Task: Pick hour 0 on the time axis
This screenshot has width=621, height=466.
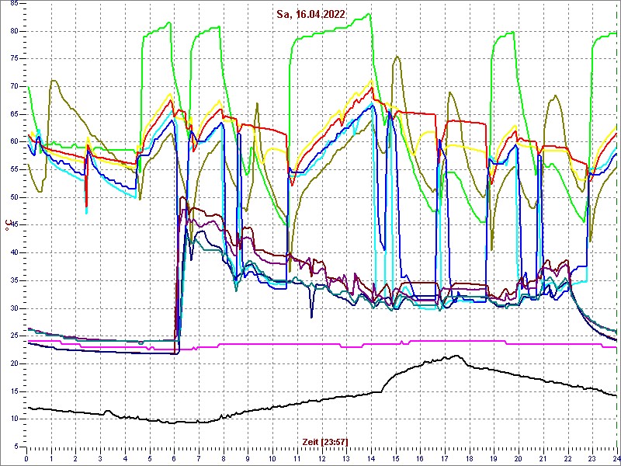Action: click(26, 459)
